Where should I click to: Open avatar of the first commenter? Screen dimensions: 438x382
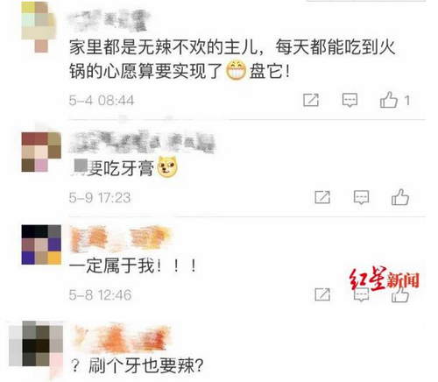pos(39,27)
